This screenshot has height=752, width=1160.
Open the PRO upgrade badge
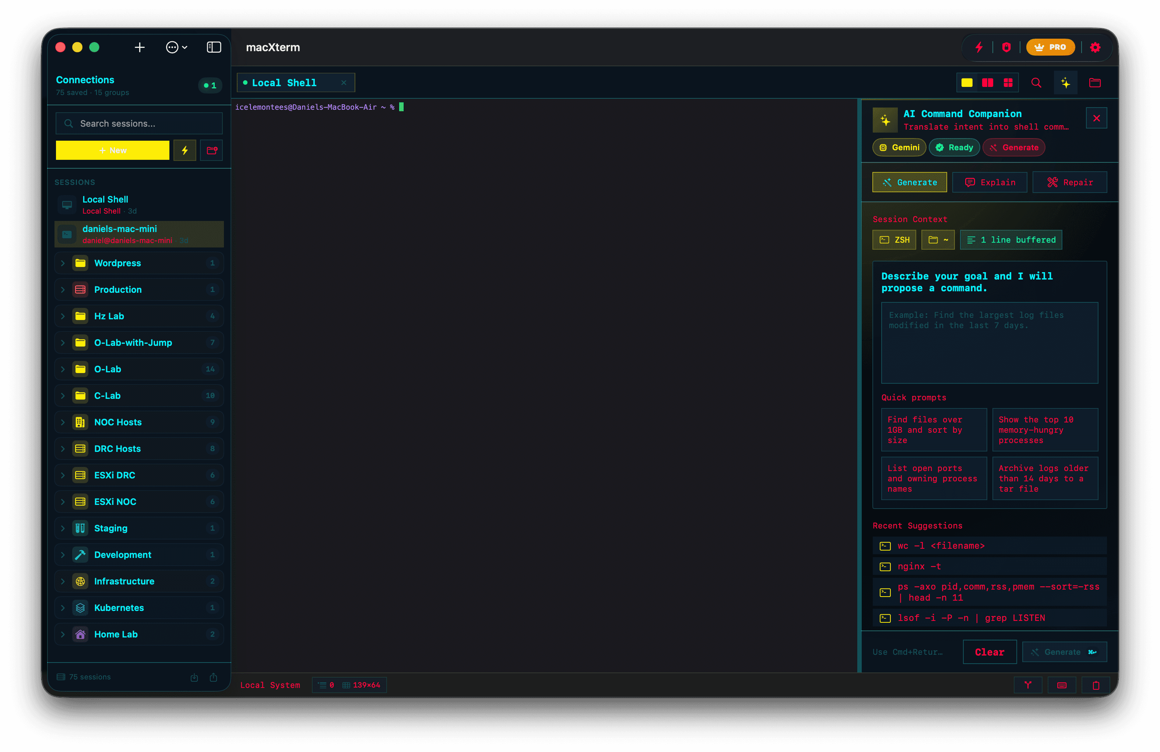[x=1050, y=47]
